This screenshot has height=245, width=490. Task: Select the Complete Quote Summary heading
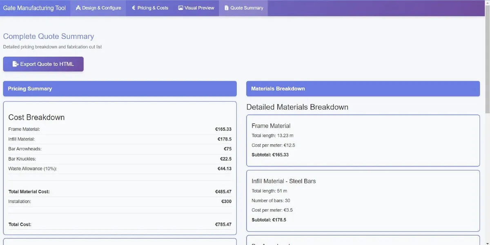(49, 36)
